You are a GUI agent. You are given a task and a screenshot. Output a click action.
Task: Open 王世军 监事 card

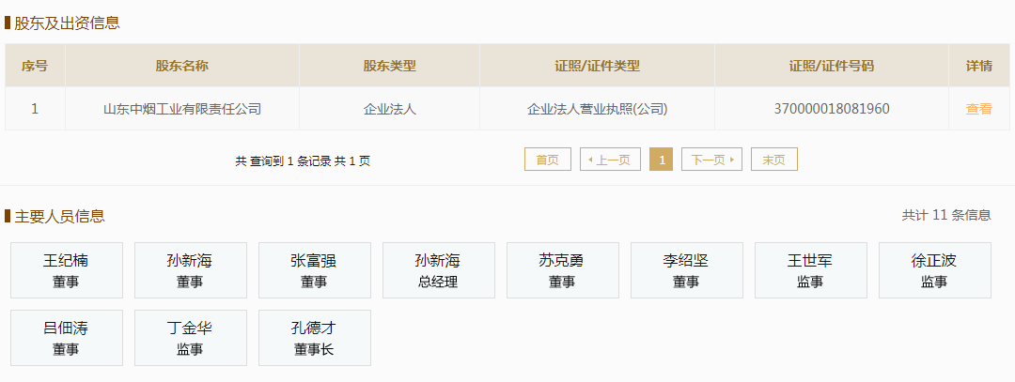click(x=810, y=270)
